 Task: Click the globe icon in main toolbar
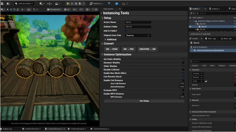point(109,3)
